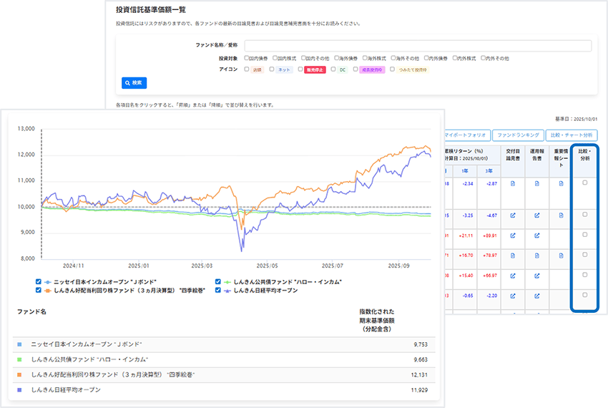Open 重要情報シート icon in +16.70 row

(561, 256)
